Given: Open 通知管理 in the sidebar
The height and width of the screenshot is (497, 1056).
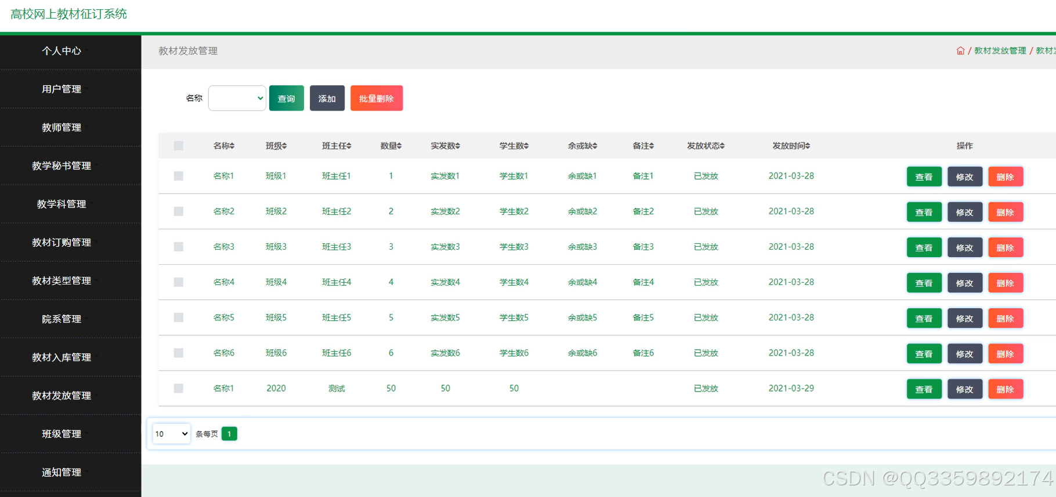Looking at the screenshot, I should [x=62, y=472].
